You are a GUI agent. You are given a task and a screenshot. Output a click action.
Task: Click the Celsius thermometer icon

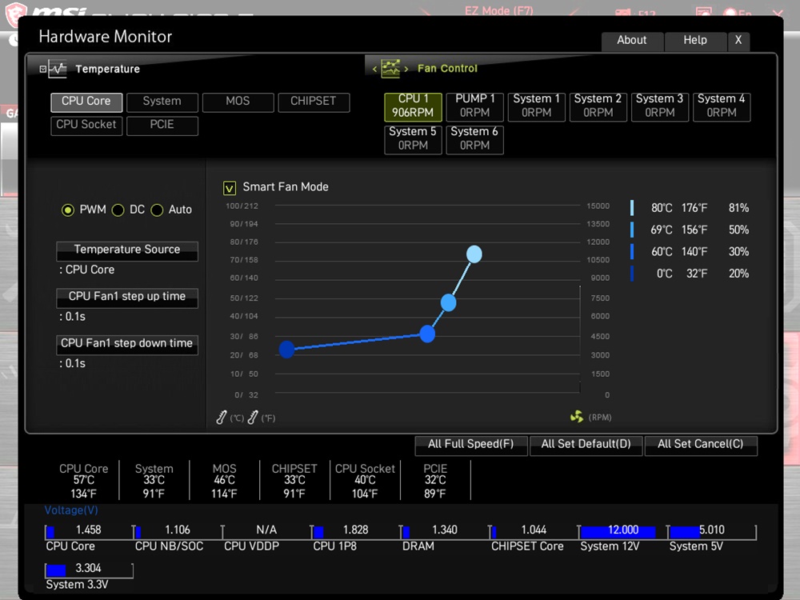[221, 418]
